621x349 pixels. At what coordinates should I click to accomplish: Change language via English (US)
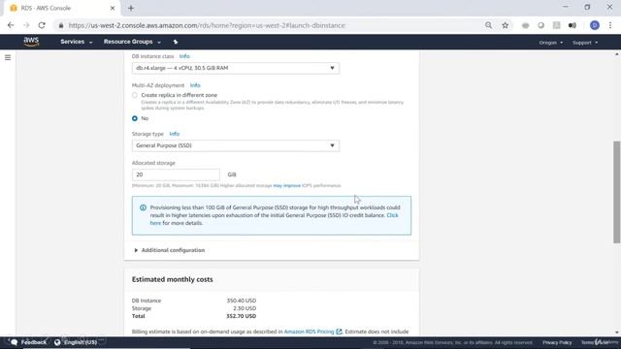point(81,342)
